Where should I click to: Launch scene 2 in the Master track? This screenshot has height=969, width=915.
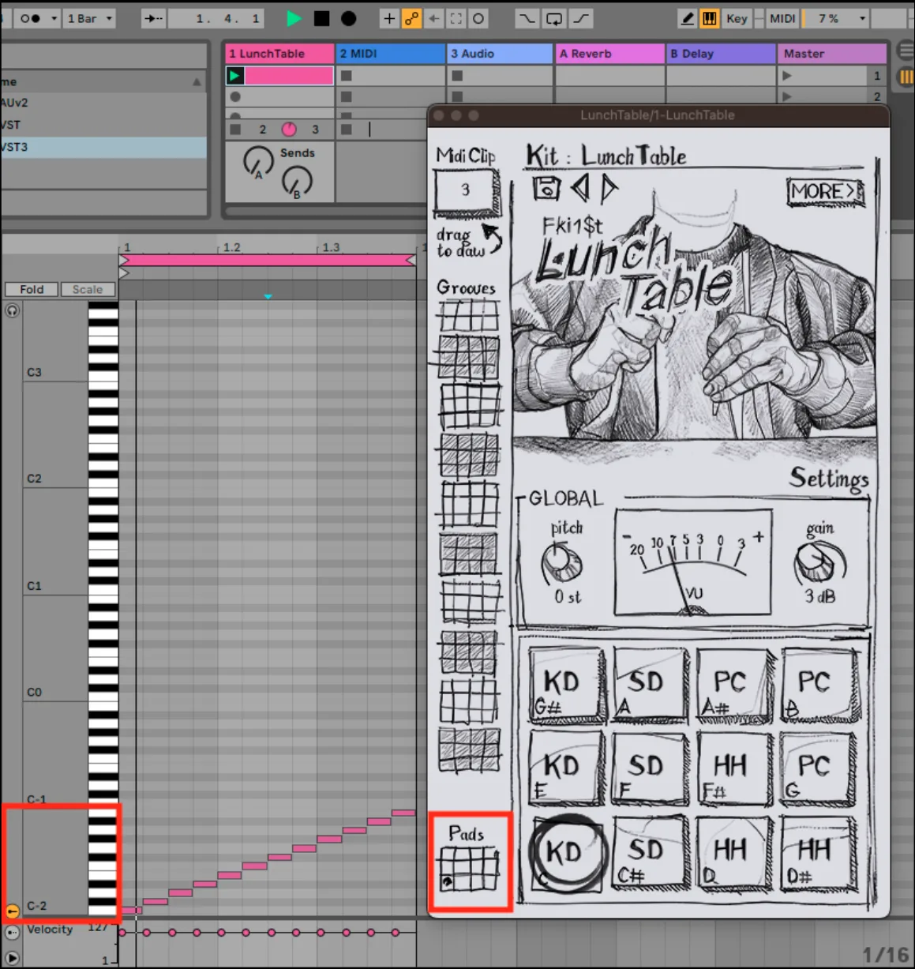(x=786, y=96)
